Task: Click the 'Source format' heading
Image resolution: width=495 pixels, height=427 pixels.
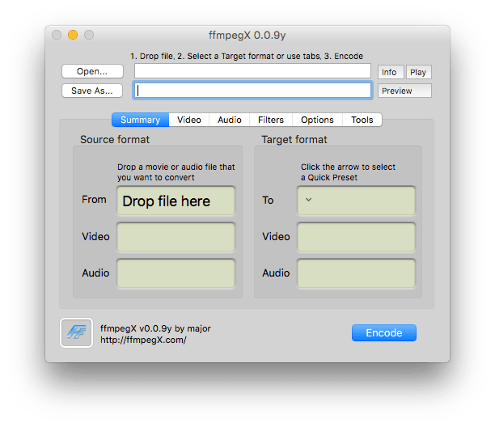Action: 115,139
